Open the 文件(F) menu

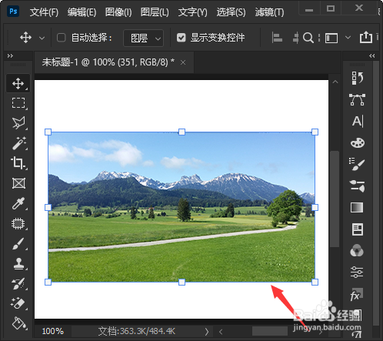coord(44,12)
